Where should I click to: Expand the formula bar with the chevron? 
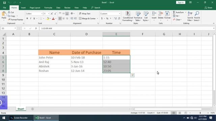pyautogui.click(x=214, y=28)
